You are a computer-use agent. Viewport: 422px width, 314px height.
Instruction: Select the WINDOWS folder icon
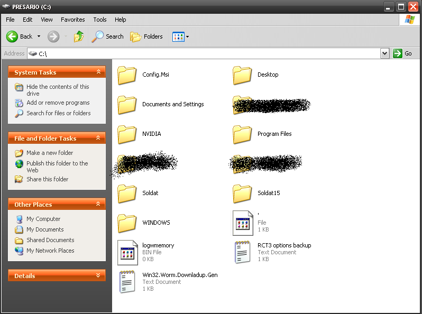tap(127, 223)
